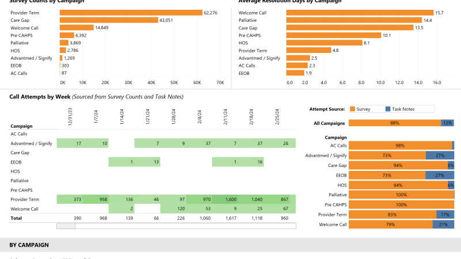461x259 pixels.
Task: Select the 17% blue segment for Provider Term
Action: [x=445, y=215]
